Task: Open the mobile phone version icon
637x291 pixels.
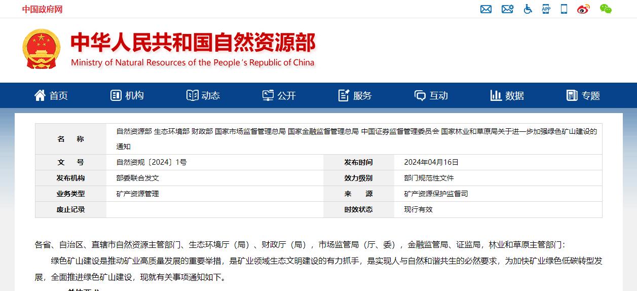Action: (564, 9)
